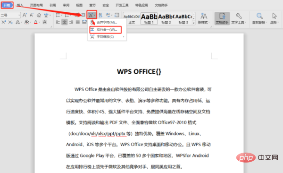283x173 pixels.
Task: Open the 视图 tab
Action: pos(79,5)
